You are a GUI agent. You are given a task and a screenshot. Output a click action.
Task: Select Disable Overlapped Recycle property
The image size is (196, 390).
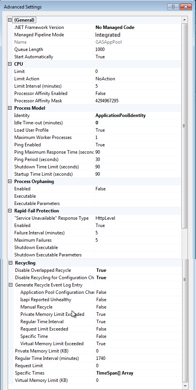[x=43, y=270]
